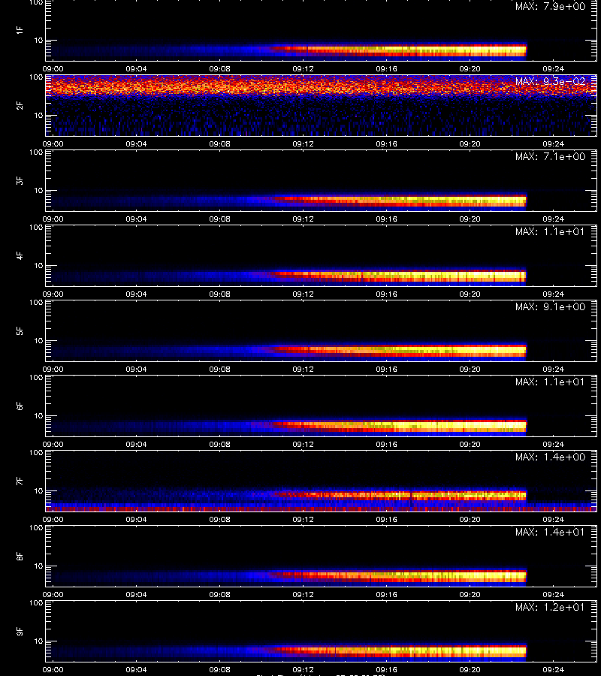Click the 5F y-axis panel label
Image resolution: width=601 pixels, height=676 pixels.
(20, 330)
